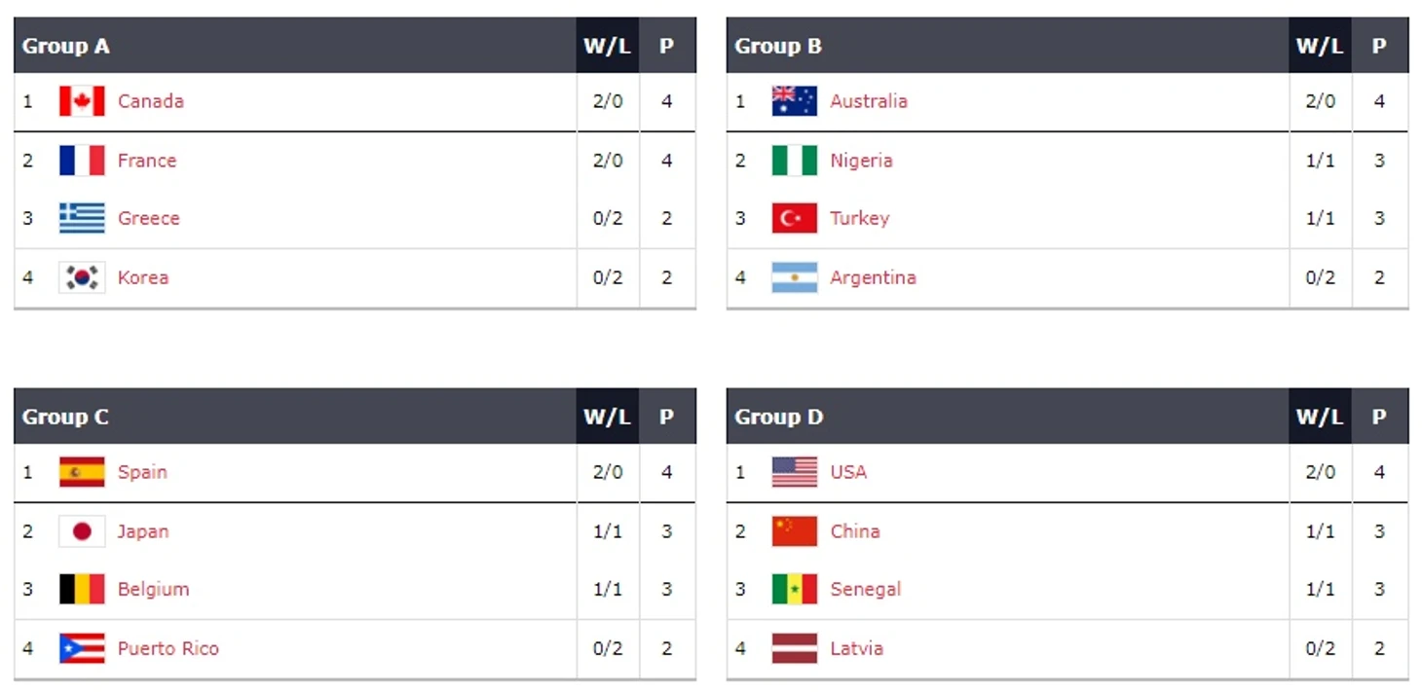Click the Spain flag icon
Image resolution: width=1422 pixels, height=692 pixels.
click(82, 472)
